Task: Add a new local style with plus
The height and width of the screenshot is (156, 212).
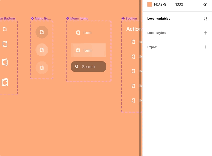Action: point(205,33)
